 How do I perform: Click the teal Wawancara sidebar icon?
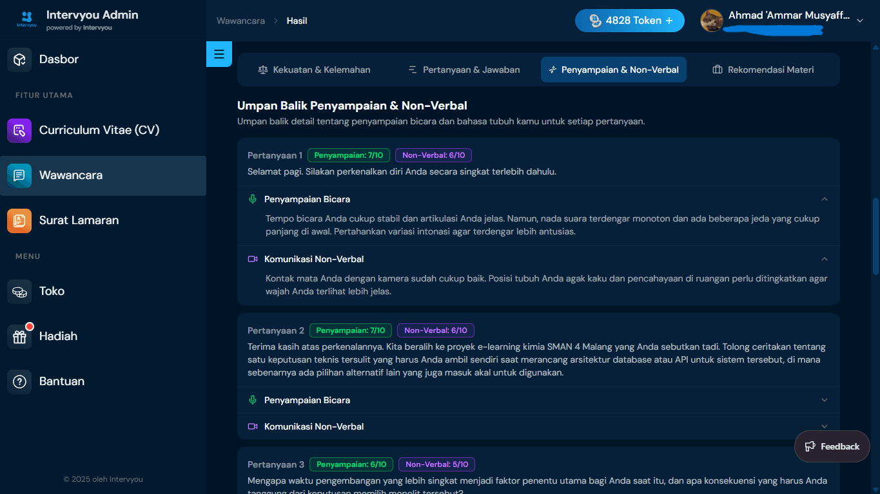[19, 175]
